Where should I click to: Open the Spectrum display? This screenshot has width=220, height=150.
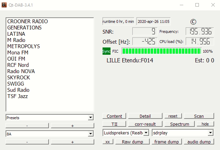[x=179, y=124]
